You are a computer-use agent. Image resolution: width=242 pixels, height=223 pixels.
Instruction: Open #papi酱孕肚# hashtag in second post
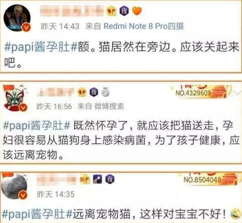click(x=37, y=126)
